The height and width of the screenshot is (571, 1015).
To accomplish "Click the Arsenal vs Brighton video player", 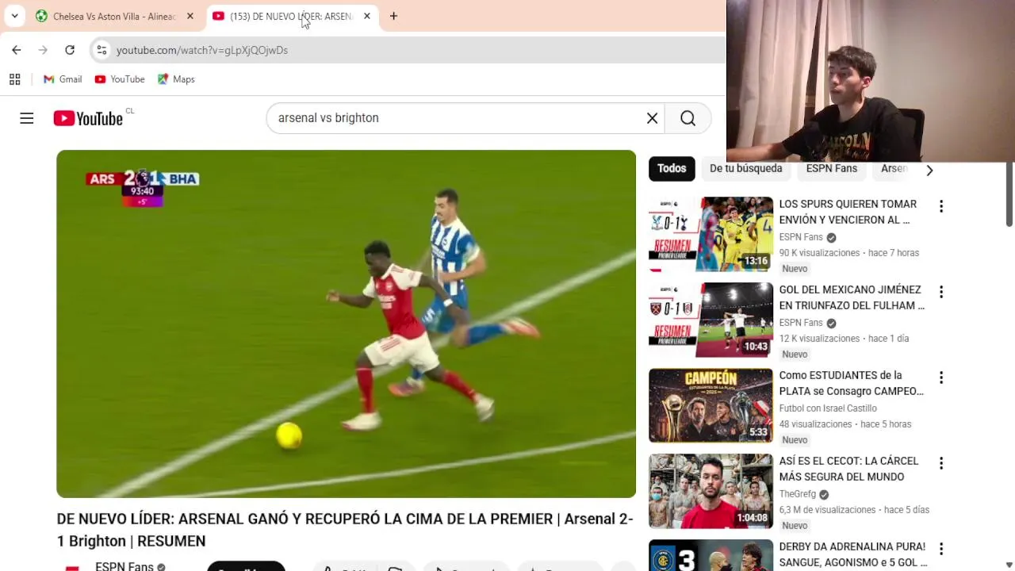I will (x=346, y=324).
